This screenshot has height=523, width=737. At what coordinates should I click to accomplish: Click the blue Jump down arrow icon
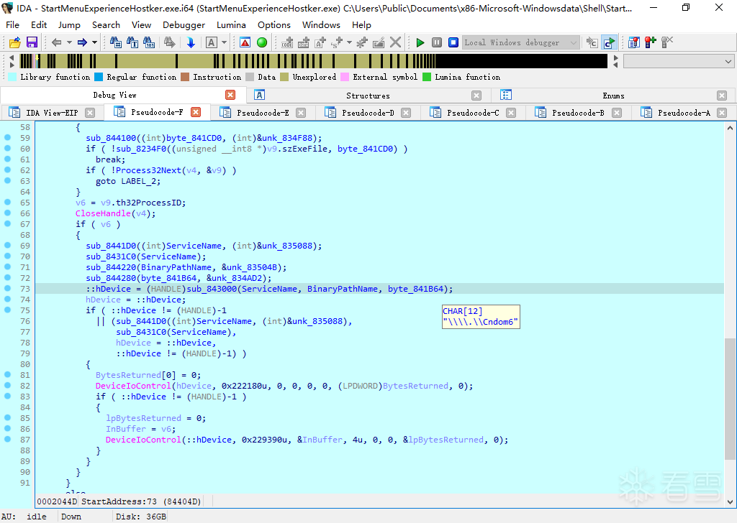(x=191, y=42)
